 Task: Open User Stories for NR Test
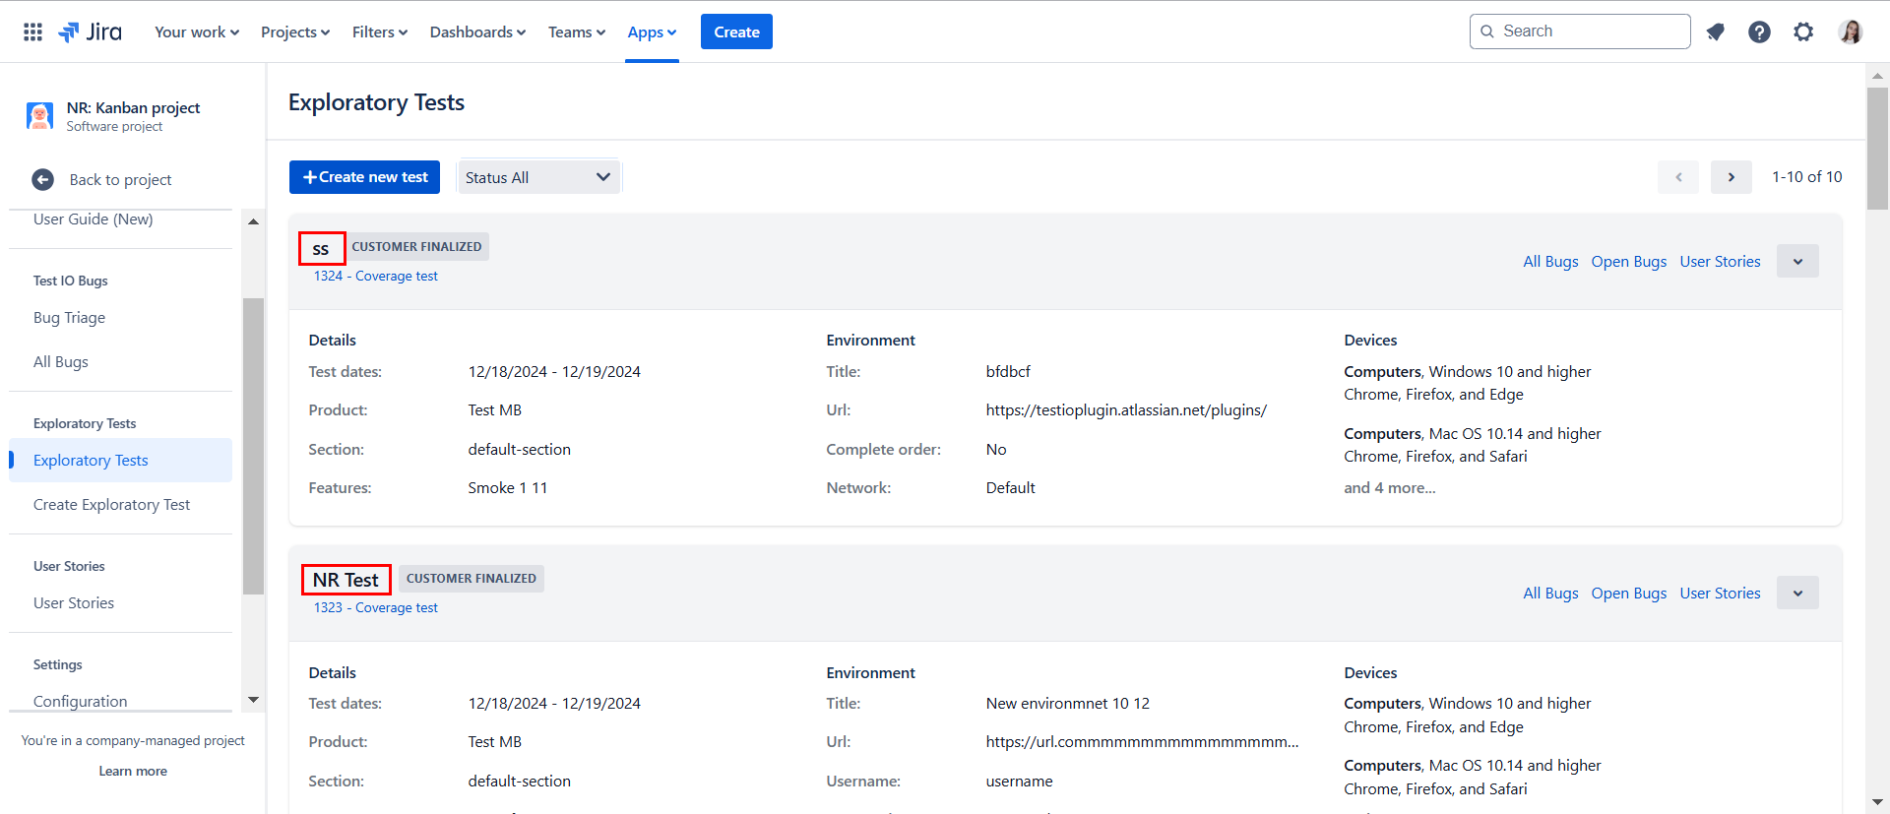coord(1720,594)
